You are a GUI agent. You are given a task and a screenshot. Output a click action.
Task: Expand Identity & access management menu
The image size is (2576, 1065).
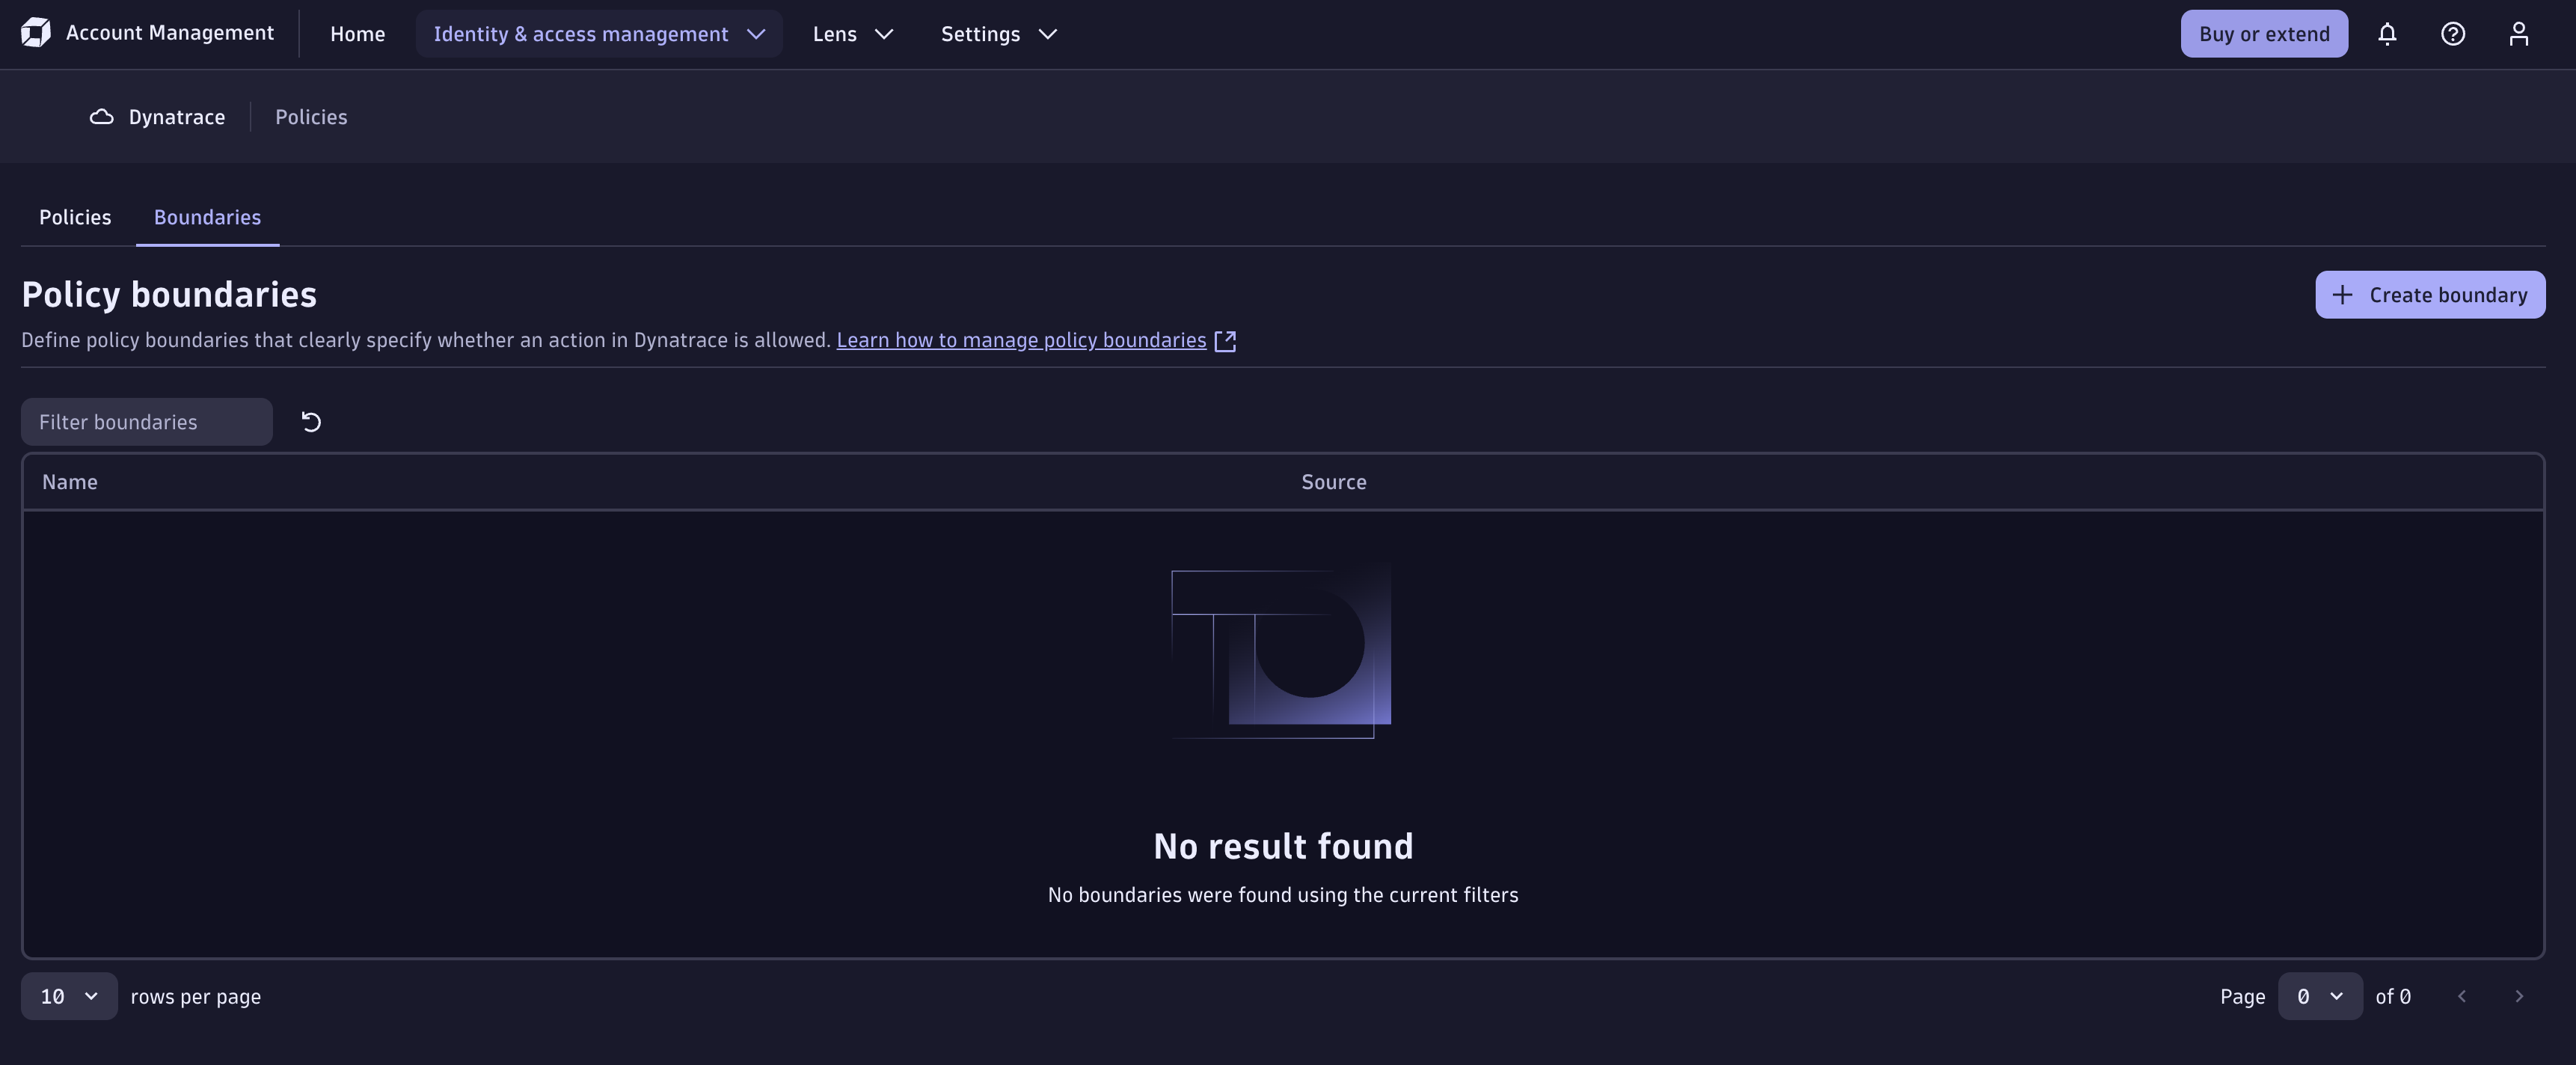(x=599, y=34)
